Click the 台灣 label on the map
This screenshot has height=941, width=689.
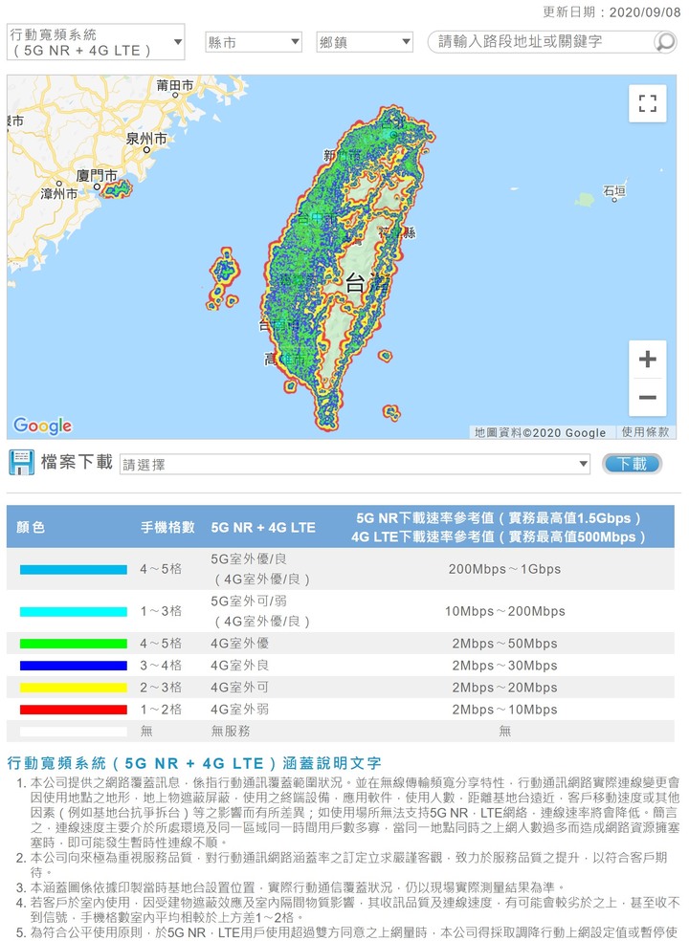[367, 283]
